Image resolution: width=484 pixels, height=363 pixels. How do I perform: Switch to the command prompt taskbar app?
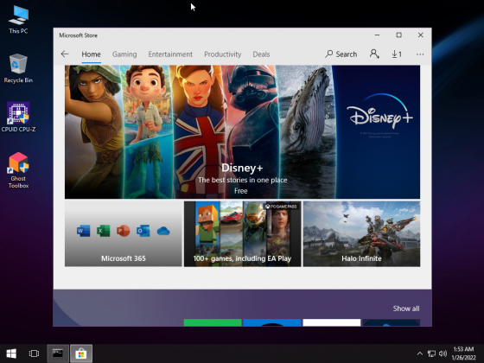pyautogui.click(x=58, y=353)
